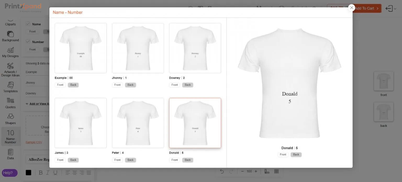
Task: Select the Name Number sidebar tab
Action: point(10,136)
